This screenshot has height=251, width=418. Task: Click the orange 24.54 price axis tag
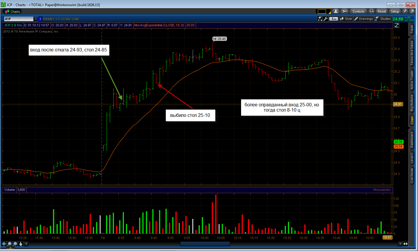pyautogui.click(x=398, y=146)
